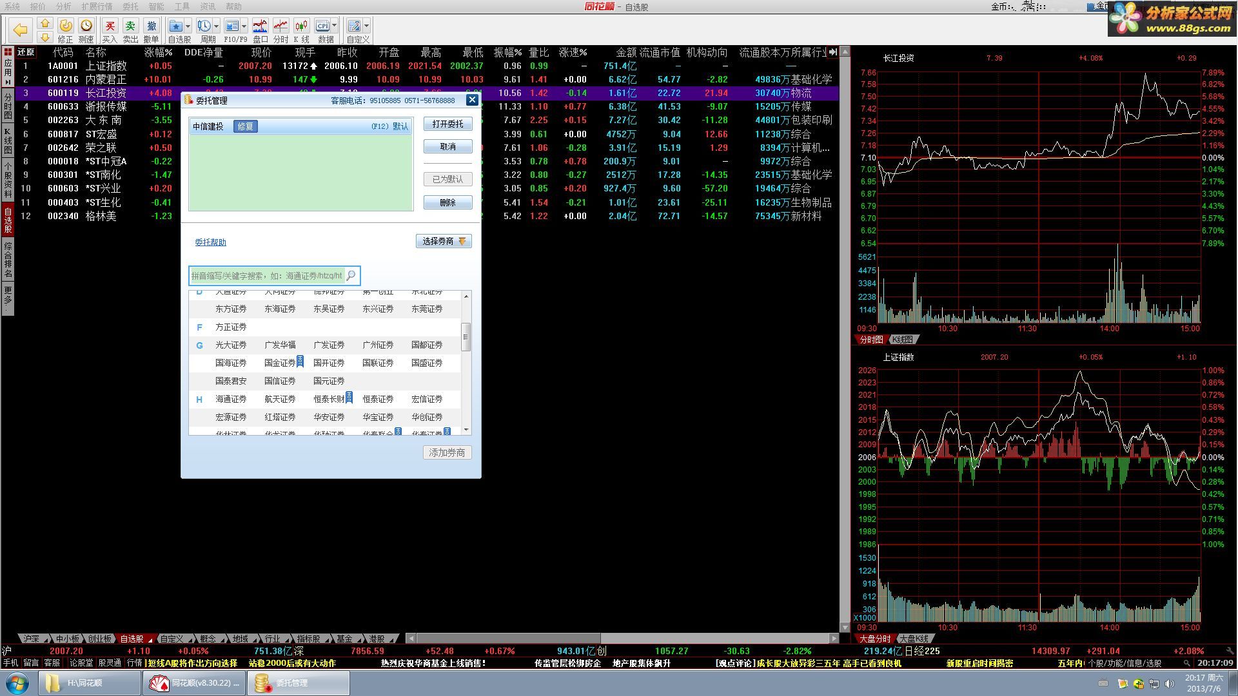Select 方正证券 in broker list

(x=231, y=327)
